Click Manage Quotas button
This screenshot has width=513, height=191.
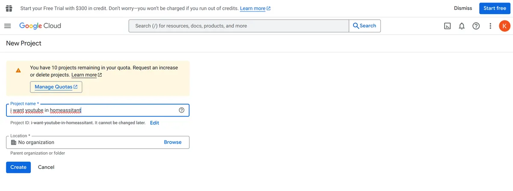(56, 87)
